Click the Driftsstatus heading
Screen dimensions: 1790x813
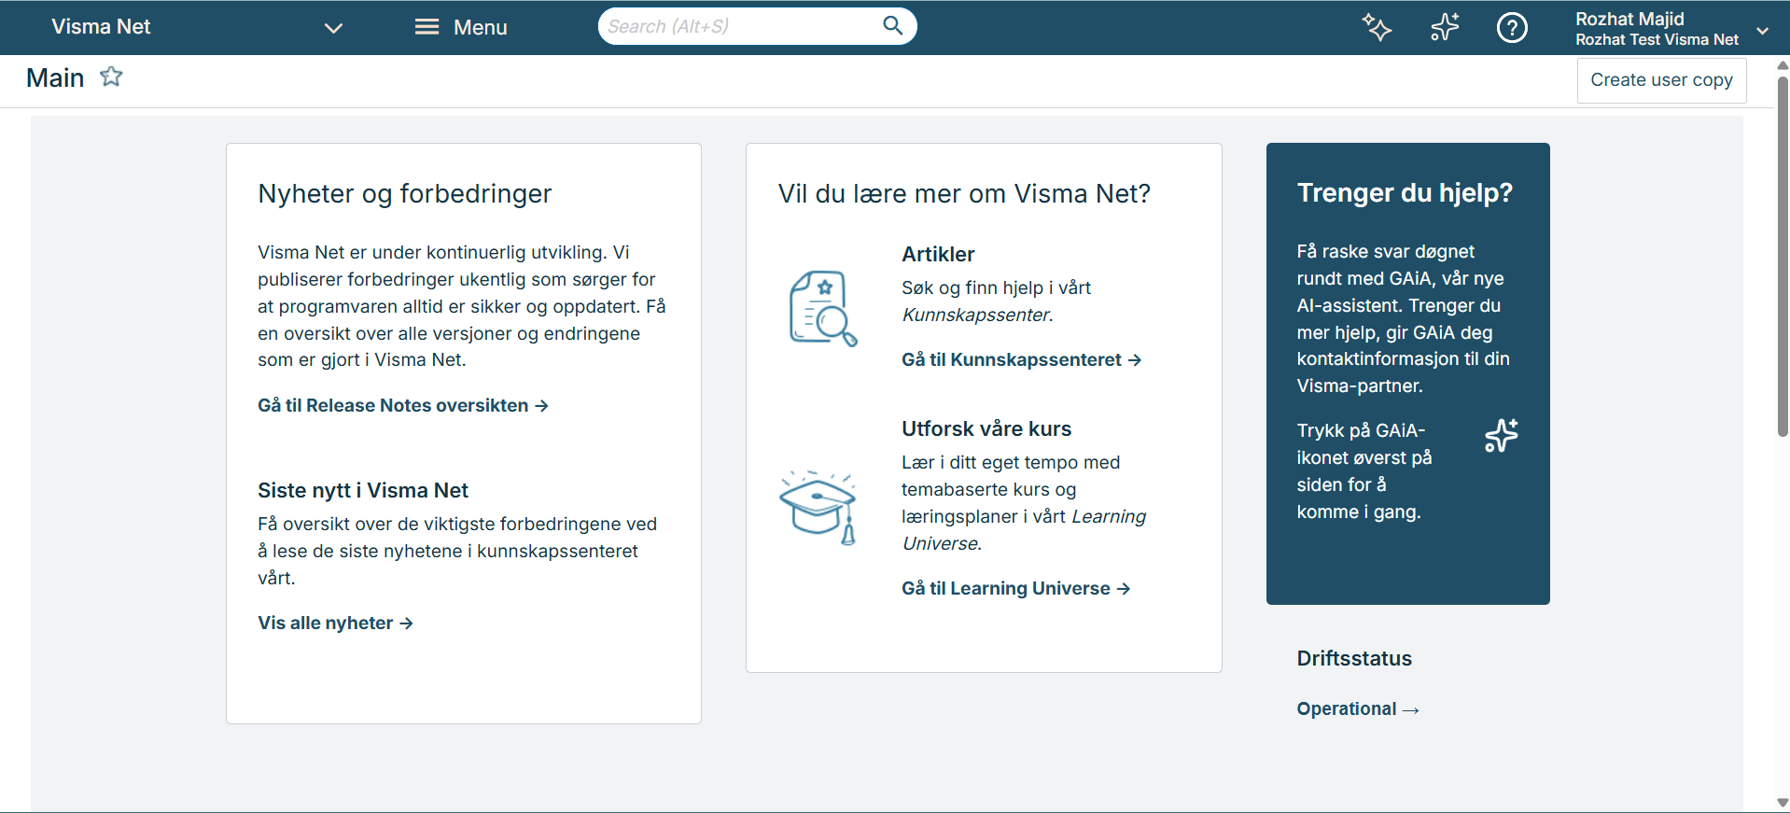(1354, 659)
